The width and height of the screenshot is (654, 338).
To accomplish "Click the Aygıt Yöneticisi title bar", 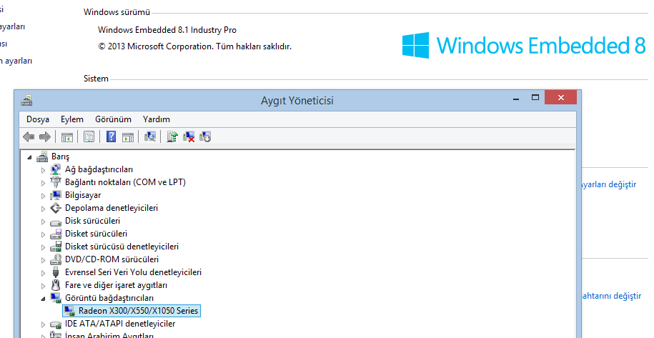I will click(x=297, y=101).
